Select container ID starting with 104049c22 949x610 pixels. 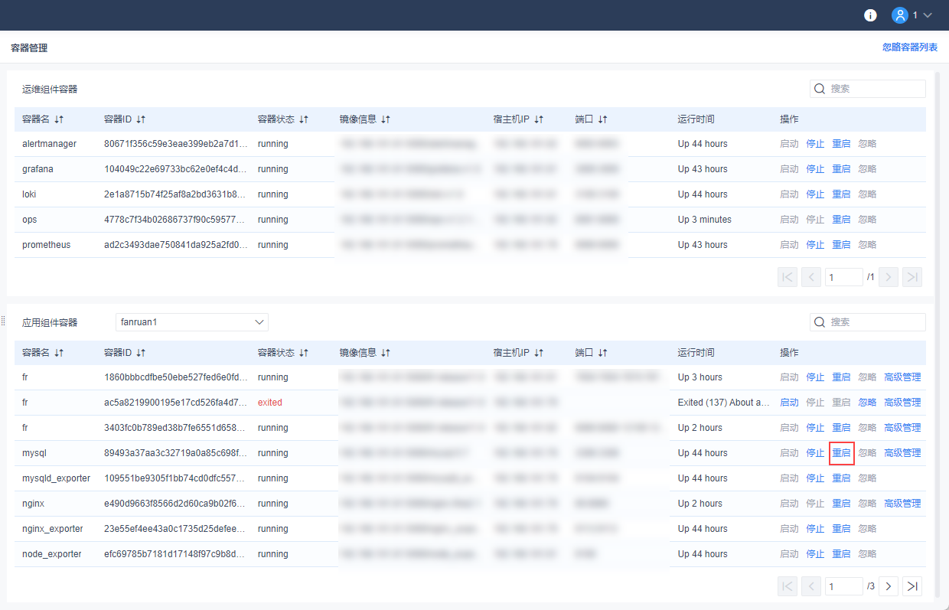(x=176, y=169)
